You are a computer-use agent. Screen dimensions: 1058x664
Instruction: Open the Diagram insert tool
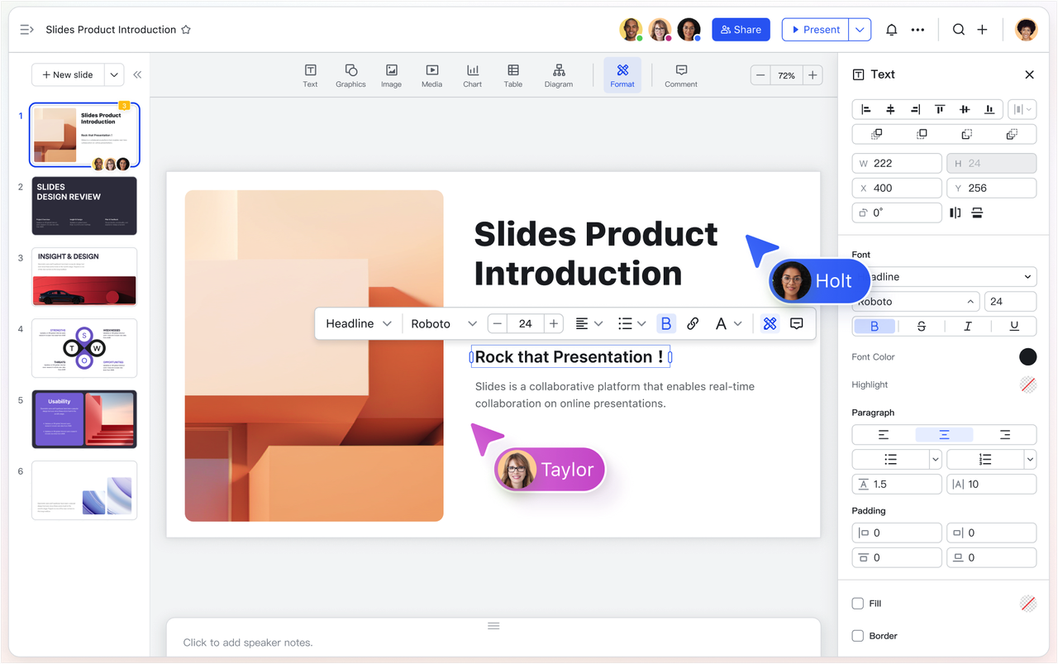(558, 75)
